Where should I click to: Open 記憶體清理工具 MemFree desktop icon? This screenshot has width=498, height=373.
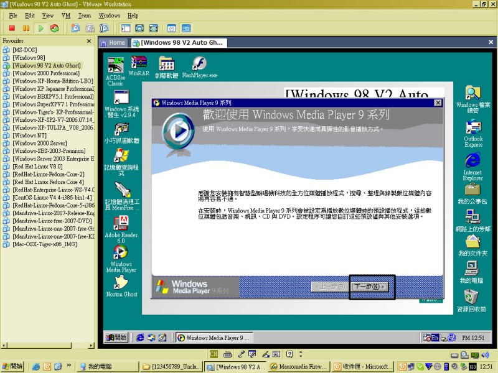click(122, 196)
